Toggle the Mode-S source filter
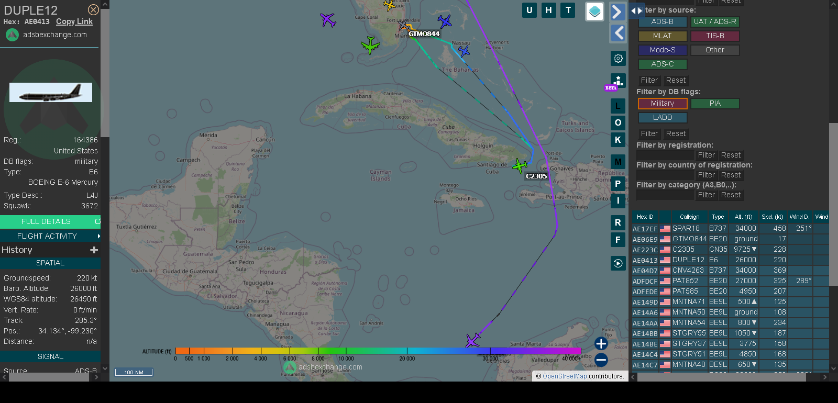This screenshot has height=403, width=838. 663,50
